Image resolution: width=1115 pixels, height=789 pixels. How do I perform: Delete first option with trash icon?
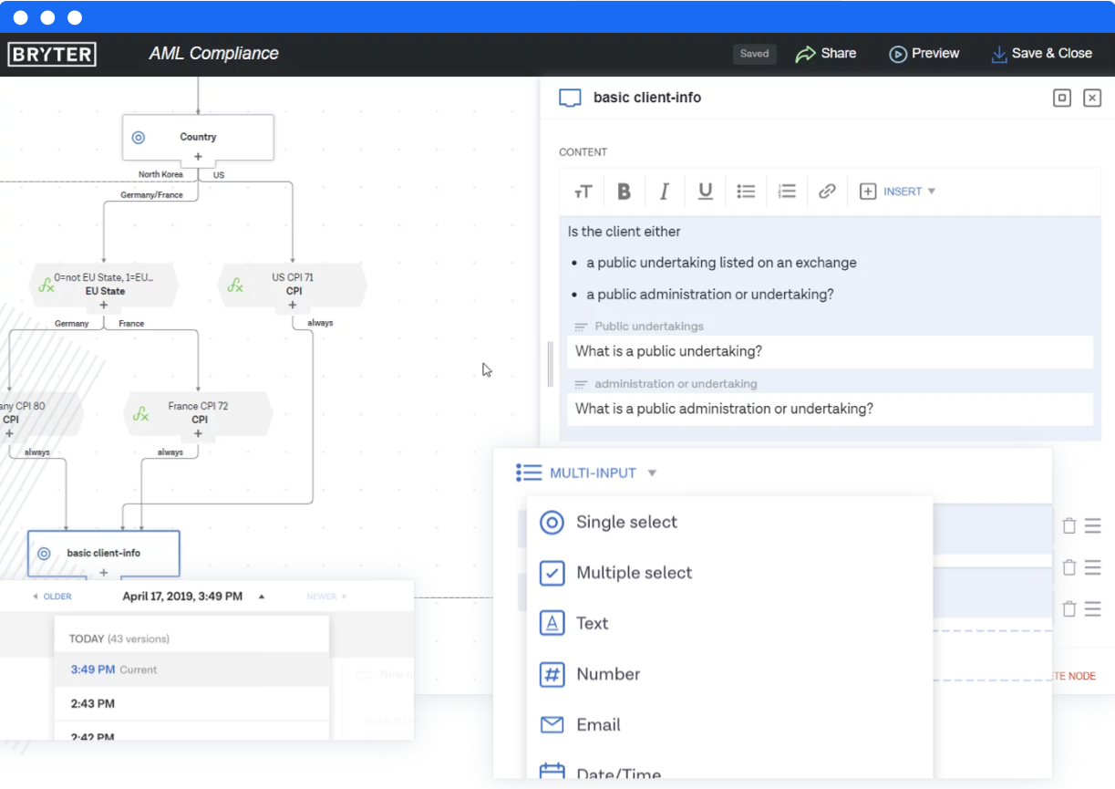pyautogui.click(x=1069, y=525)
